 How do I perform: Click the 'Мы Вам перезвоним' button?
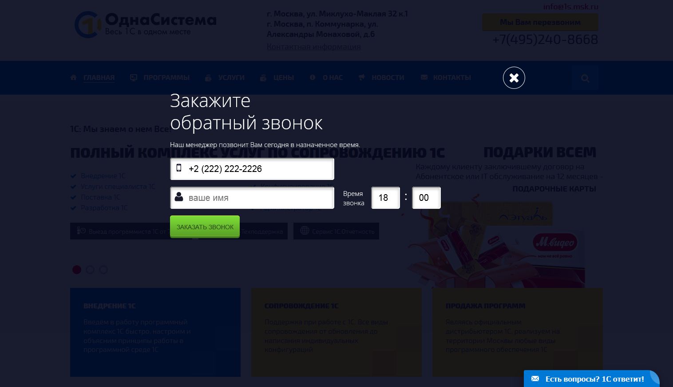[540, 22]
